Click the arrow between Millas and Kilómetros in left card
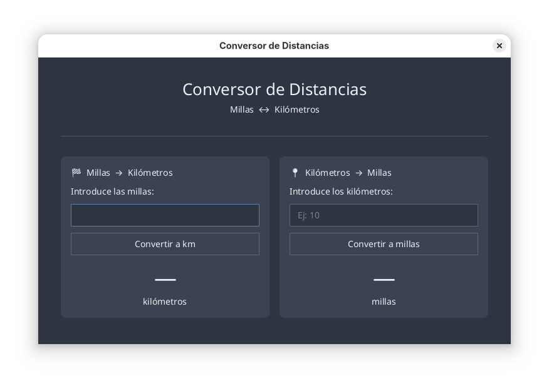 pyautogui.click(x=119, y=173)
